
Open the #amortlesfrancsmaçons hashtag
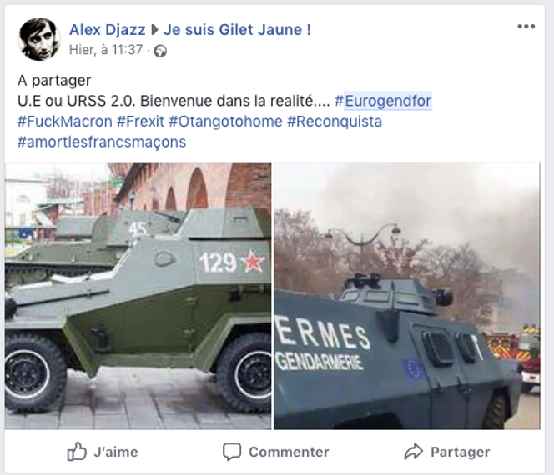click(102, 142)
